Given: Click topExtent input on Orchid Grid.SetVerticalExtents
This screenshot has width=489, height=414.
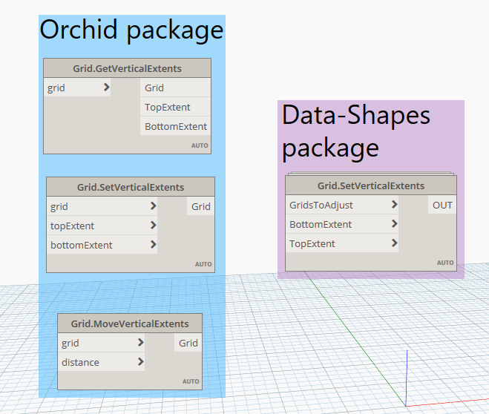Looking at the screenshot, I should [102, 226].
